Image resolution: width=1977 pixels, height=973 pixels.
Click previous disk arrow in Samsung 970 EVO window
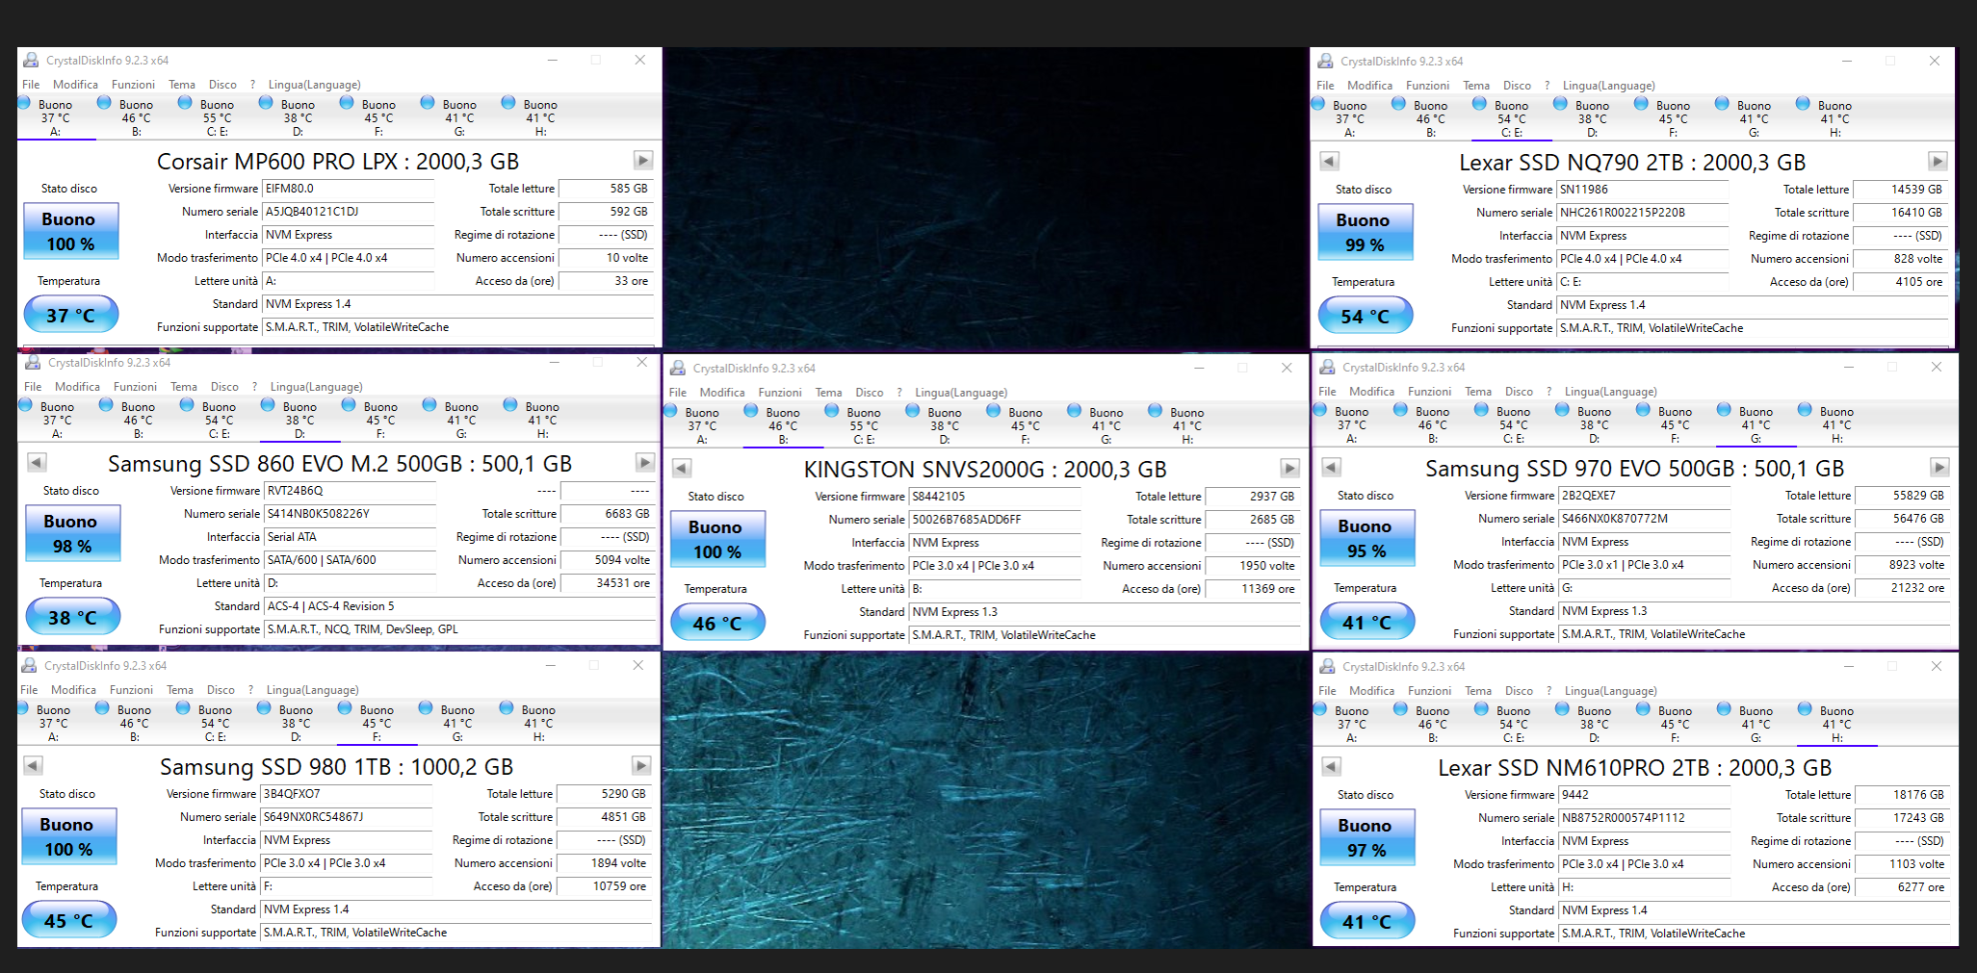1332,467
